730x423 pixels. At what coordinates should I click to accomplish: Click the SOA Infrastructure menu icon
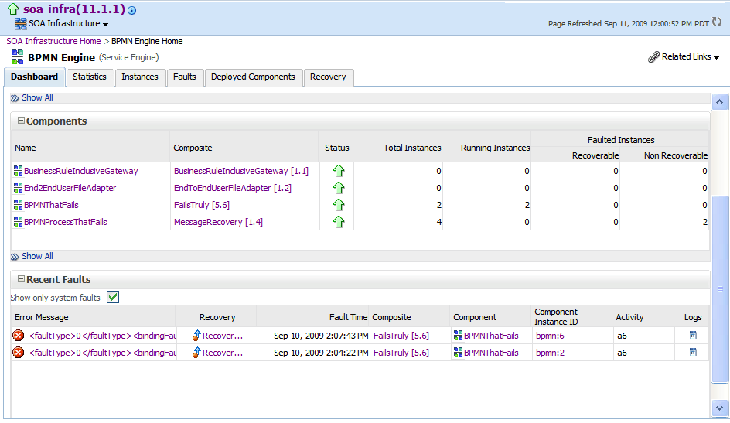tap(20, 24)
